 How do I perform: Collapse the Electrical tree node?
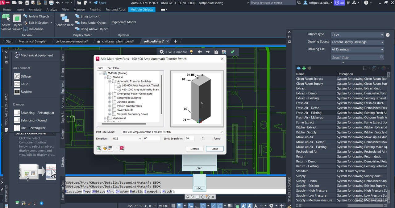(105, 77)
